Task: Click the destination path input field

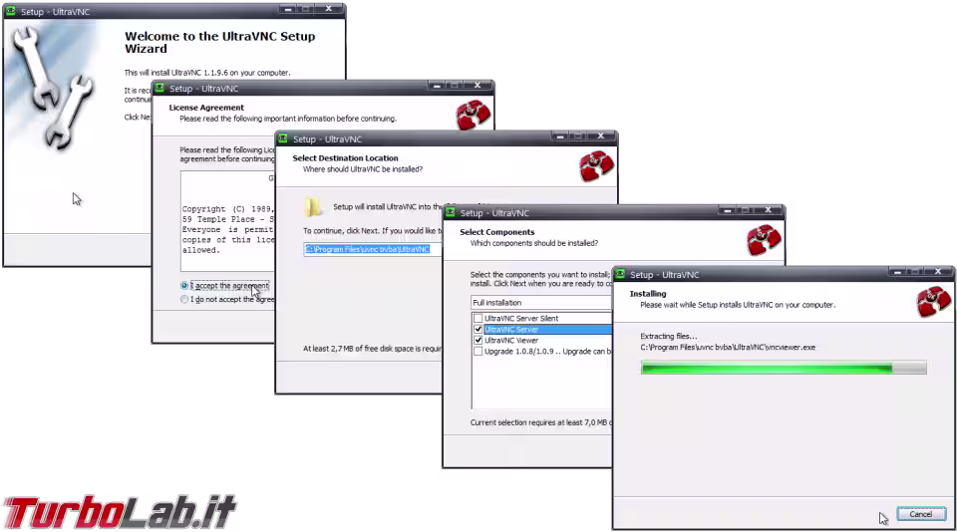Action: pyautogui.click(x=372, y=249)
